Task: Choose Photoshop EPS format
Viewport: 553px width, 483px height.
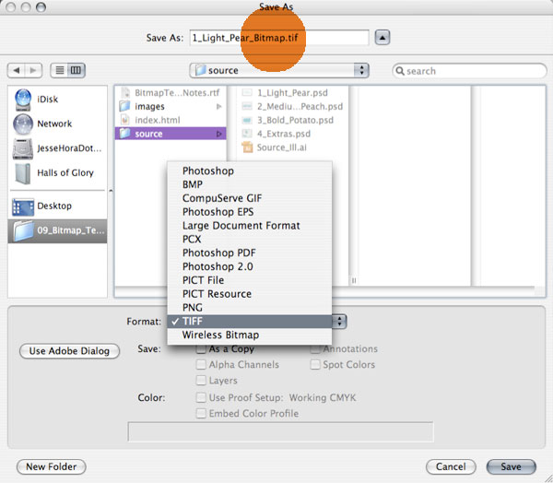Action: (x=250, y=212)
